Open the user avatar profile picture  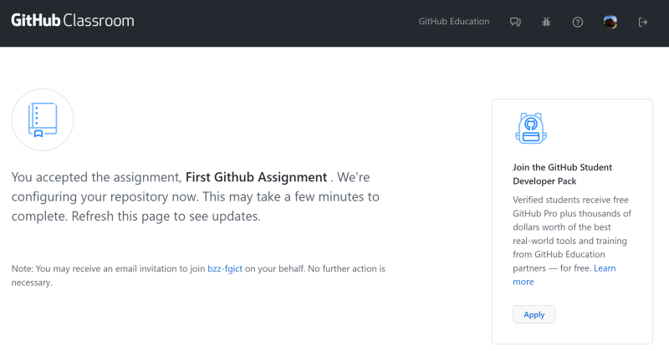tap(610, 23)
